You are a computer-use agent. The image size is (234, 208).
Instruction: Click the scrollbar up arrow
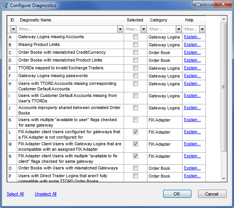click(224, 19)
